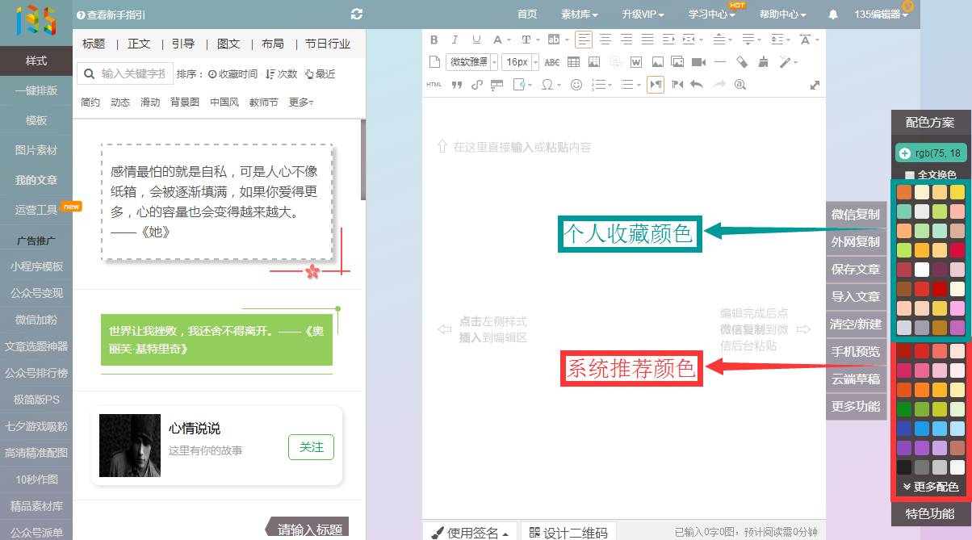Enable right text alignment
972x540 pixels.
pyautogui.click(x=626, y=40)
